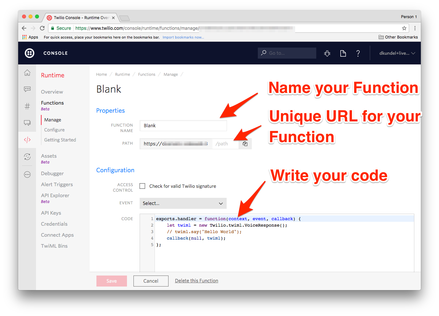This screenshot has height=316, width=439.
Task: Open Getting Started under Functions
Action: [60, 140]
